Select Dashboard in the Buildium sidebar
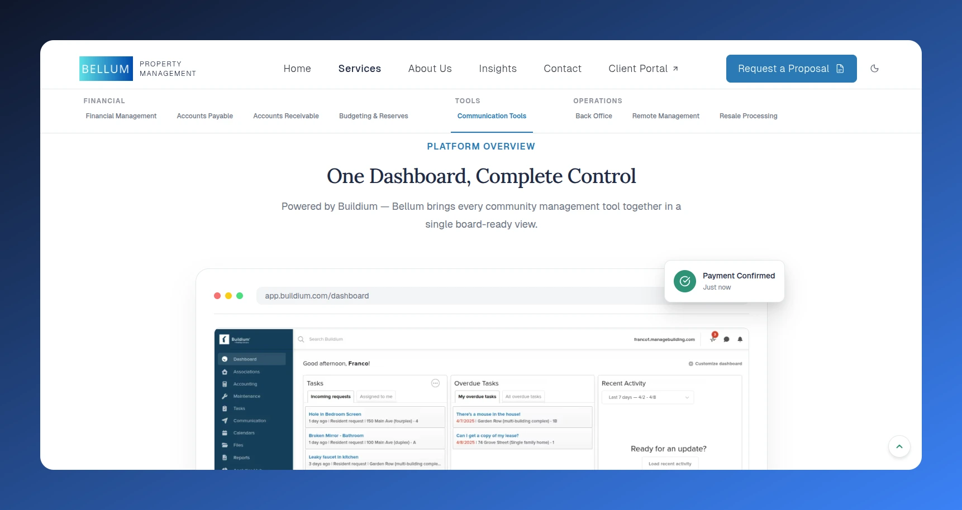Viewport: 962px width, 510px height. [x=251, y=359]
